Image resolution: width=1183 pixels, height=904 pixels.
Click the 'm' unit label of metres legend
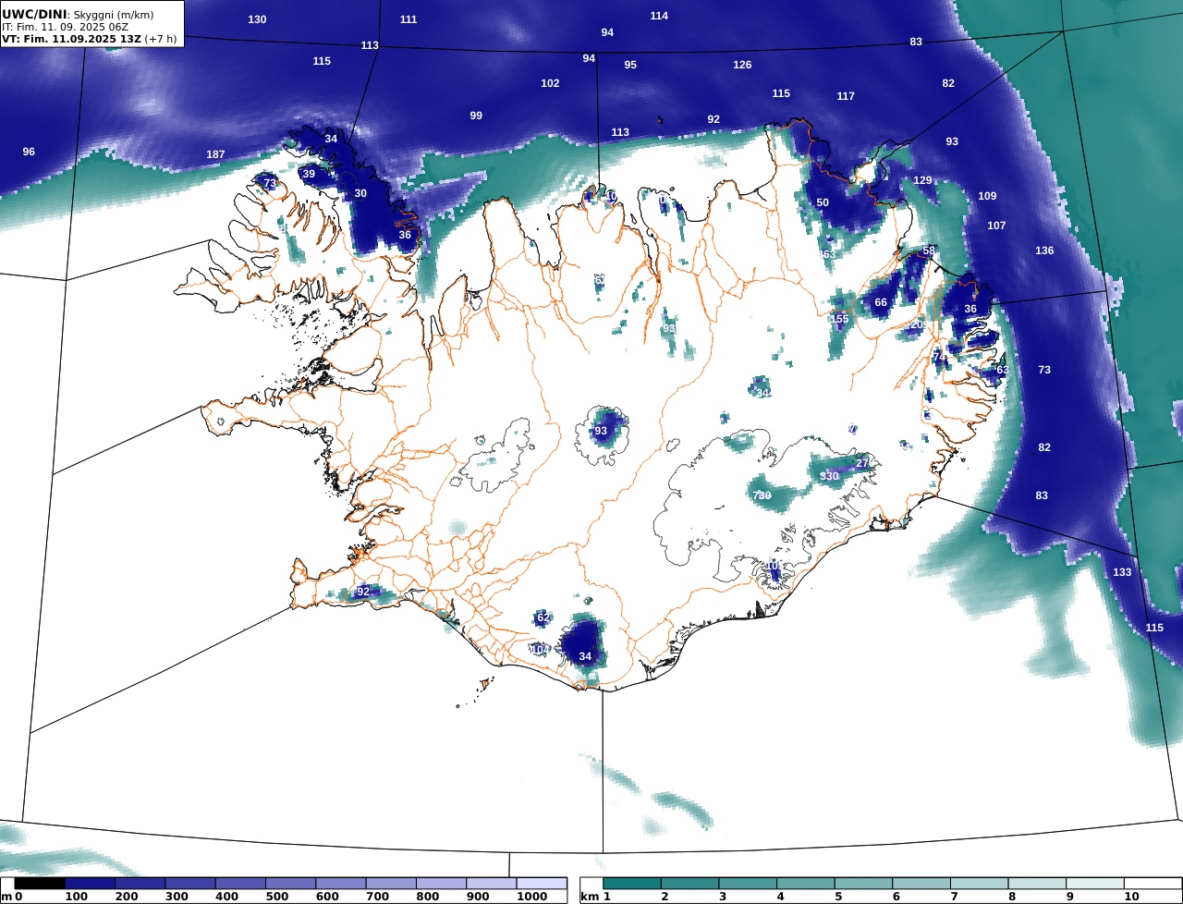(6, 897)
